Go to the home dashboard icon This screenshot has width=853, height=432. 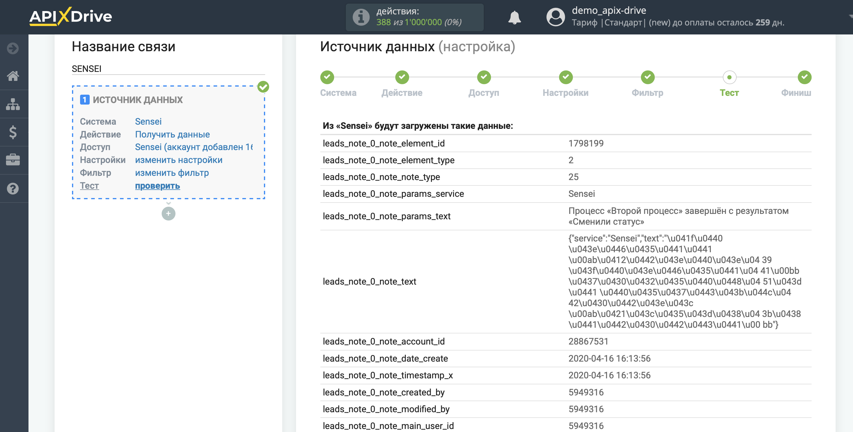coord(13,76)
